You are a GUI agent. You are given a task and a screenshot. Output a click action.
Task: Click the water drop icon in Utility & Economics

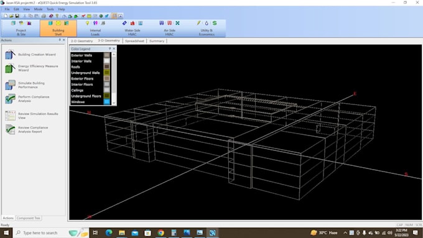pyautogui.click(x=207, y=23)
